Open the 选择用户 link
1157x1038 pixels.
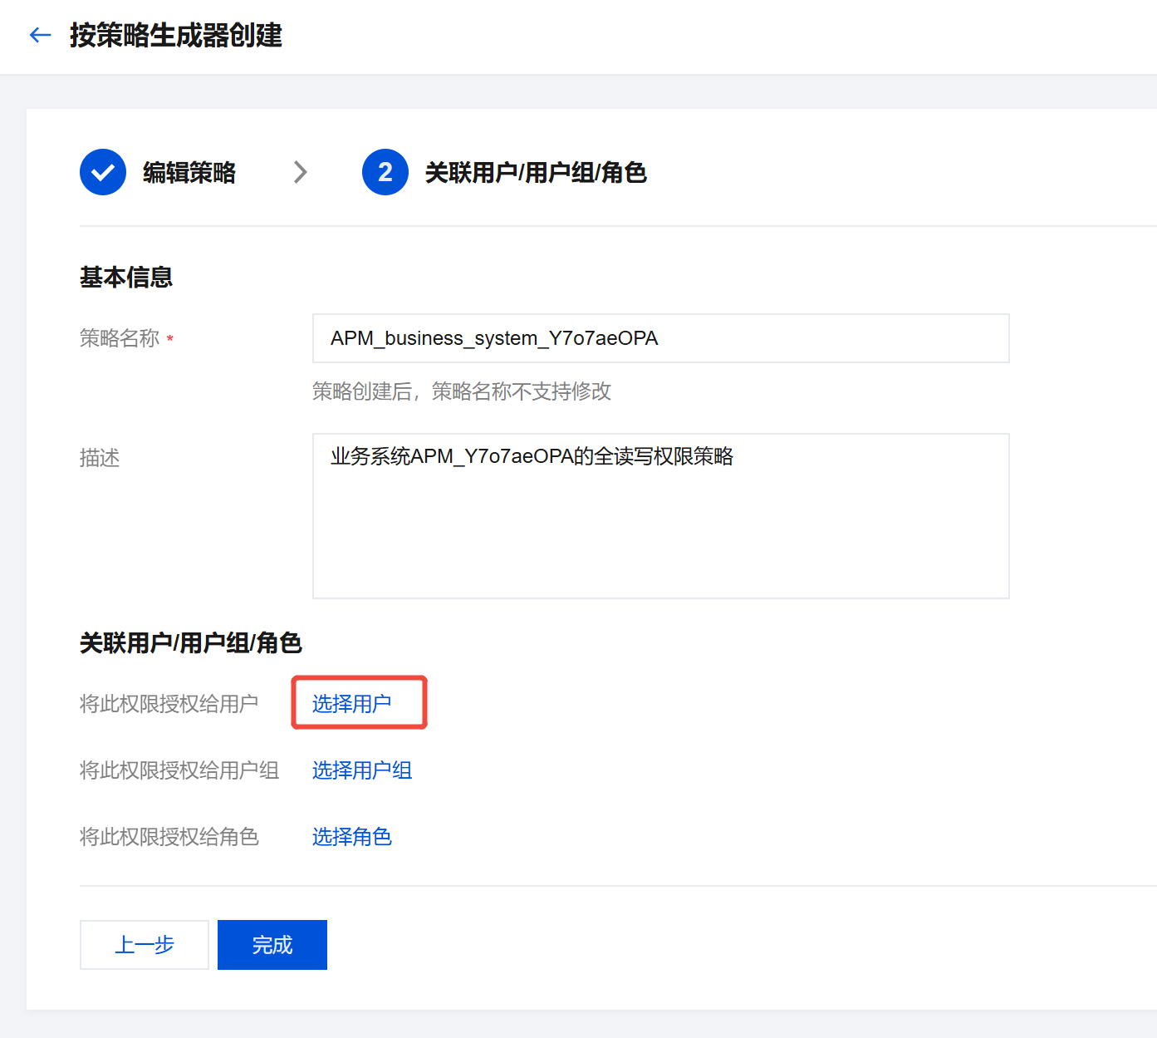[x=352, y=704]
